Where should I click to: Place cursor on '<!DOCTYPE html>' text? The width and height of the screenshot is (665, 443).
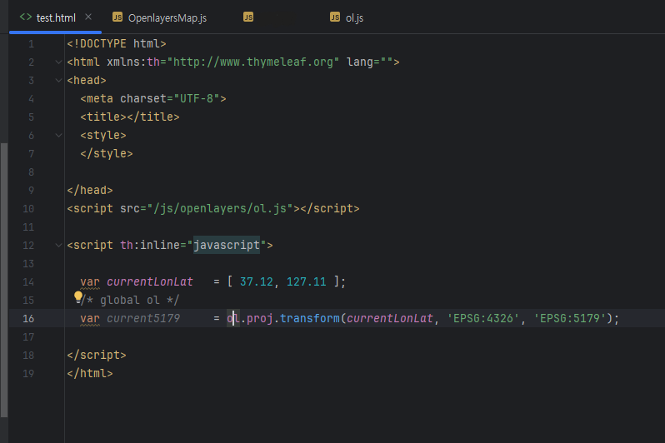[x=117, y=43]
